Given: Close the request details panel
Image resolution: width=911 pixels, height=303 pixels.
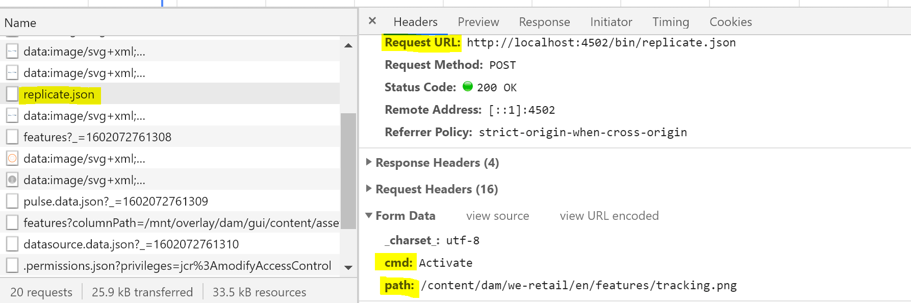Looking at the screenshot, I should click(372, 21).
